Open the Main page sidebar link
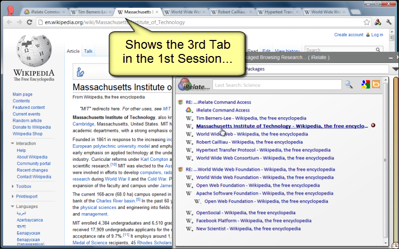 22,94
